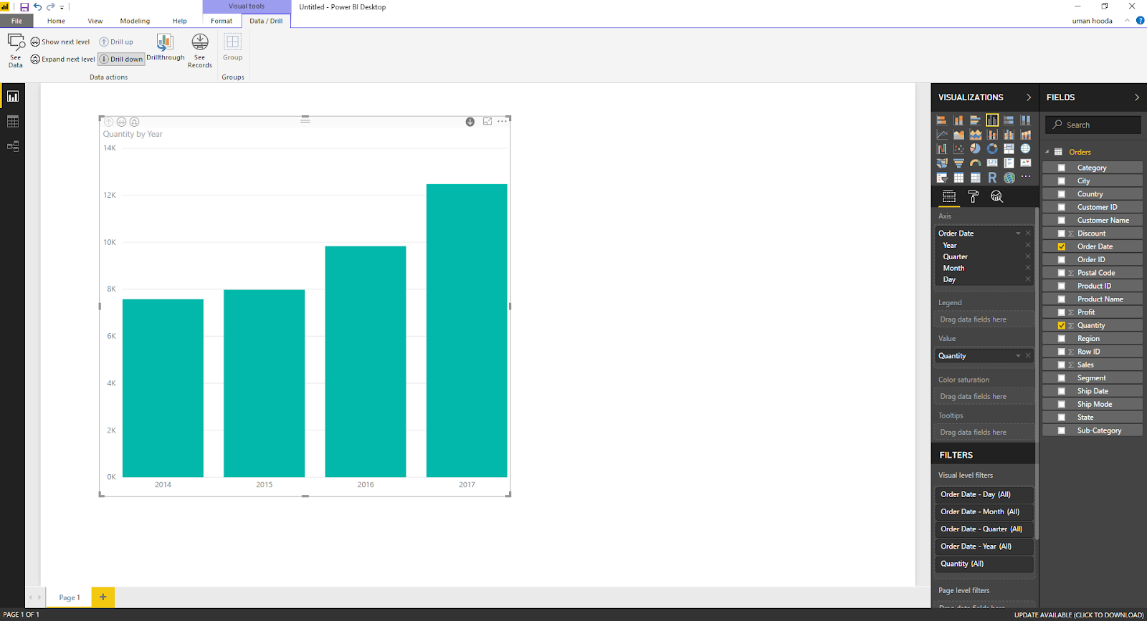The height and width of the screenshot is (621, 1147).
Task: Open Relationships view in left sidebar
Action: pos(12,146)
